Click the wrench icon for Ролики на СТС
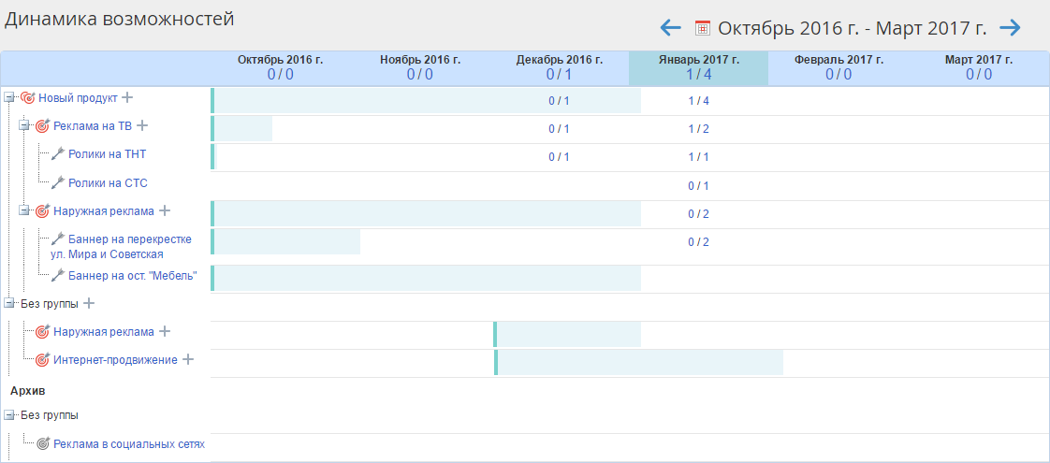Viewport: 1050px width, 463px height. click(x=57, y=182)
